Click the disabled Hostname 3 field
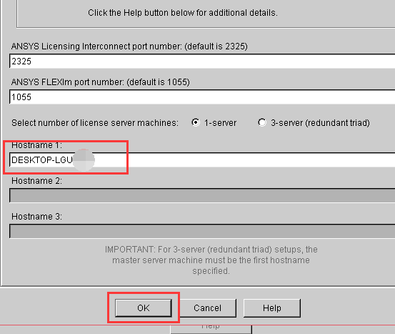This screenshot has height=334, width=395. pos(202,231)
